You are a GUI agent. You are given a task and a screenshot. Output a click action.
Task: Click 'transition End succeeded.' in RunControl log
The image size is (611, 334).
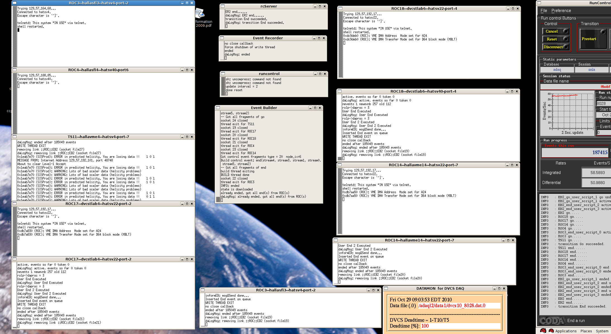click(582, 306)
